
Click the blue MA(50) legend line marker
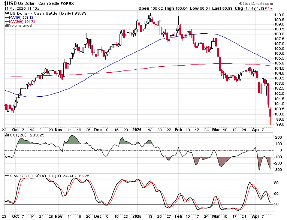pyautogui.click(x=6, y=17)
